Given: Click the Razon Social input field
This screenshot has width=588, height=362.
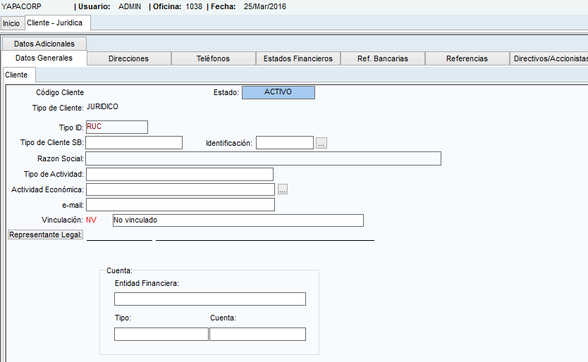Looking at the screenshot, I should pyautogui.click(x=263, y=158).
